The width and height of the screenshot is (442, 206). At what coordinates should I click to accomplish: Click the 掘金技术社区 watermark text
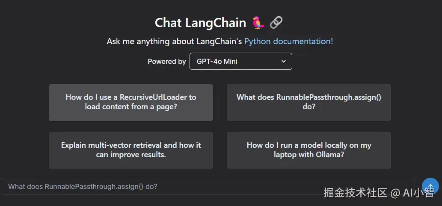pos(355,193)
